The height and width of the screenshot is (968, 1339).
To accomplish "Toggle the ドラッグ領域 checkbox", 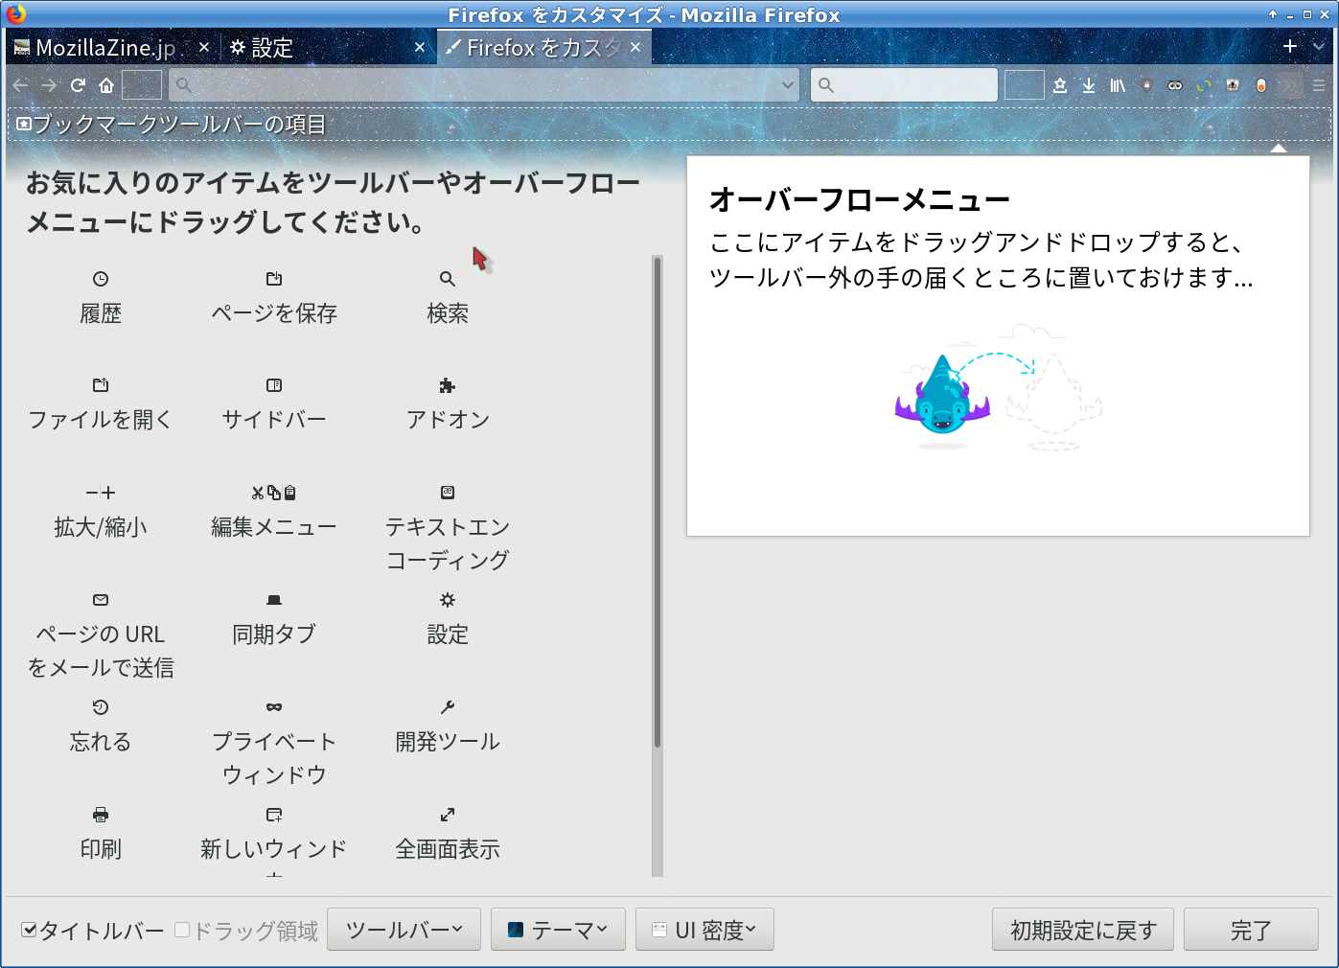I will [182, 930].
